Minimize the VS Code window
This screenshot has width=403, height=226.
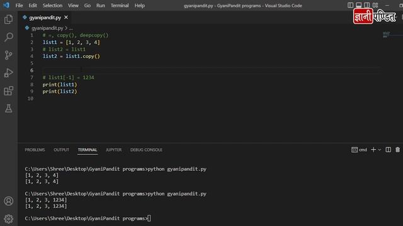click(387, 5)
